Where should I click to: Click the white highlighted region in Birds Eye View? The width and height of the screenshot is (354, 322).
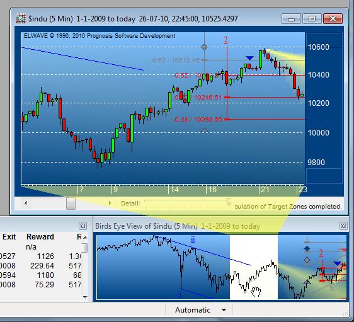pyautogui.click(x=254, y=267)
